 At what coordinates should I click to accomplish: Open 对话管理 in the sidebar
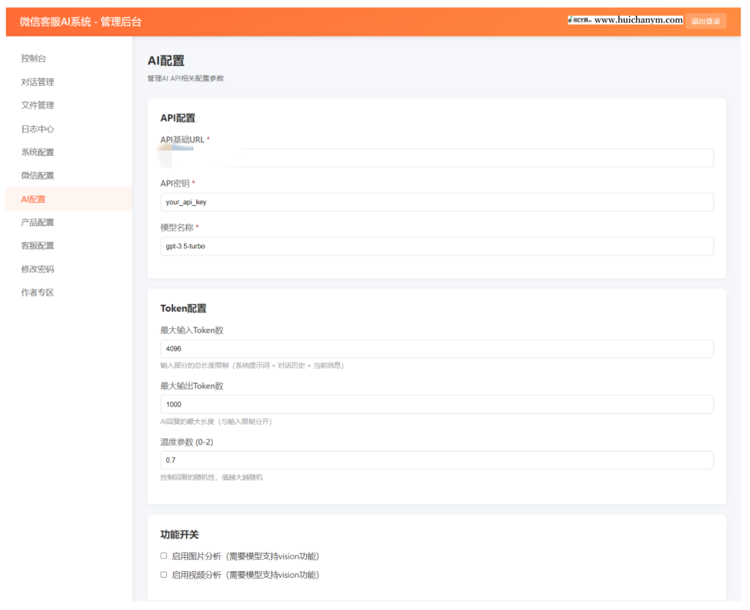coord(37,81)
